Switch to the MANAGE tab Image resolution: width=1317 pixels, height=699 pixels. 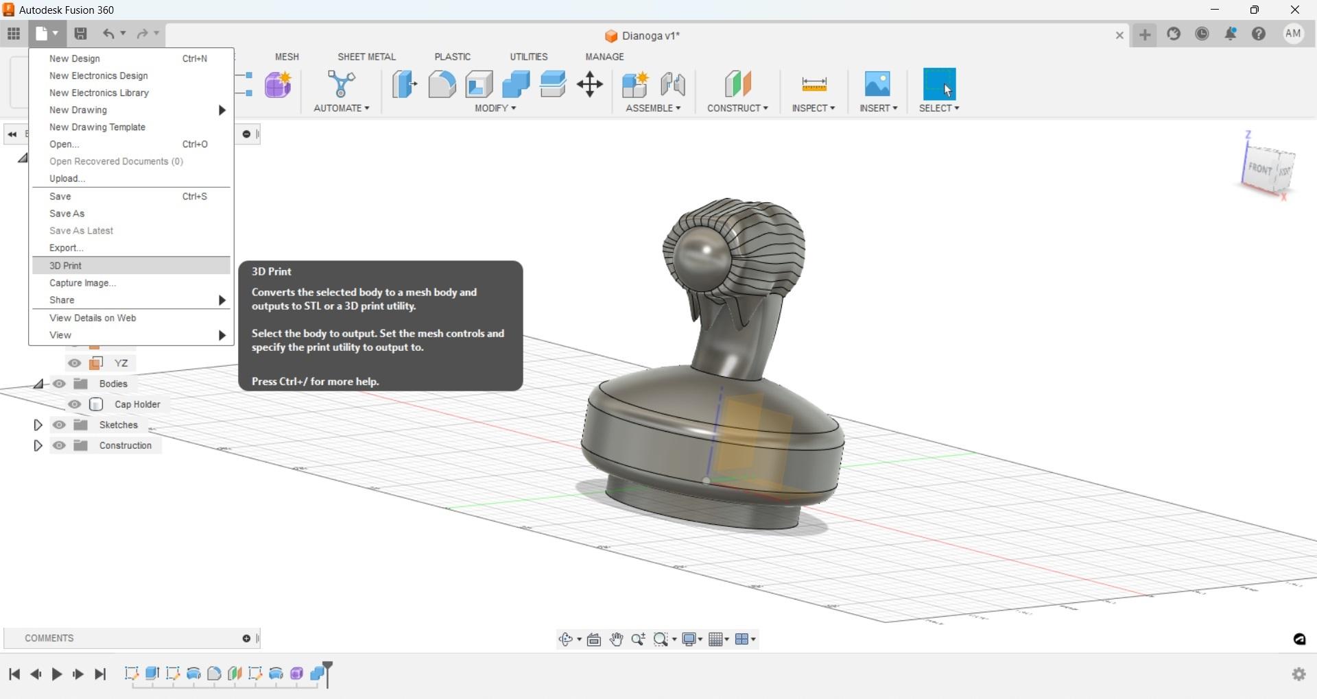coord(604,57)
